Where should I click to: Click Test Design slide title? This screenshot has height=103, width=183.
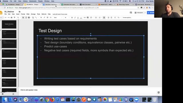[50, 31]
